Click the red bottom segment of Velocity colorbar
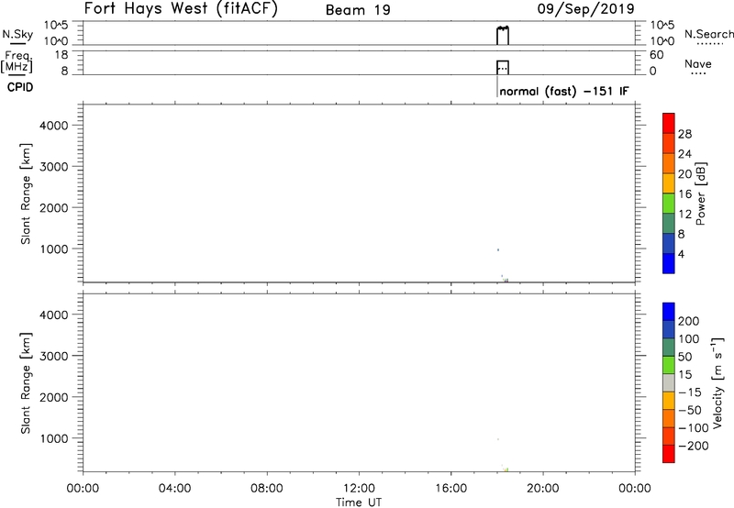 669,454
